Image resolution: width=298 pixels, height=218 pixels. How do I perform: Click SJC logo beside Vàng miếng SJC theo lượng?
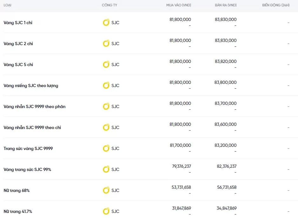106,85
